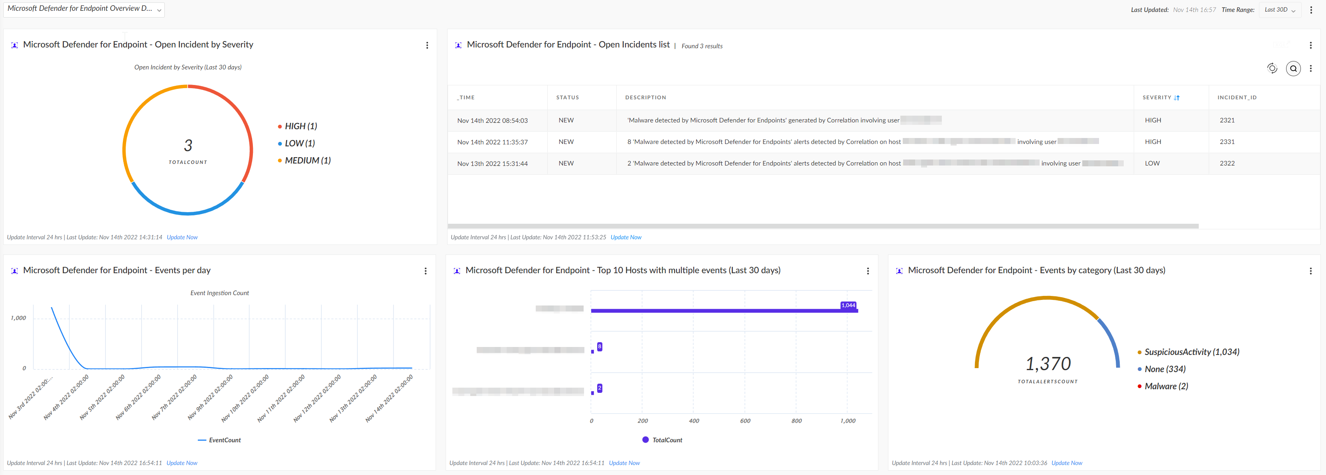The width and height of the screenshot is (1326, 475).
Task: Open the table options kebab beside the search icon
Action: click(1310, 69)
